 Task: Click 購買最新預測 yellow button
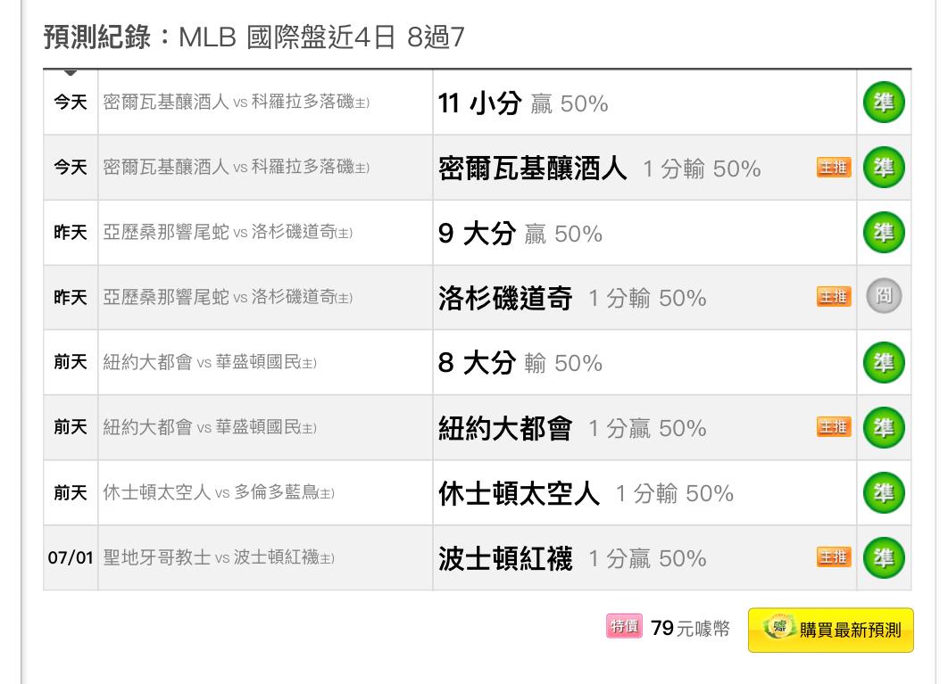(831, 630)
